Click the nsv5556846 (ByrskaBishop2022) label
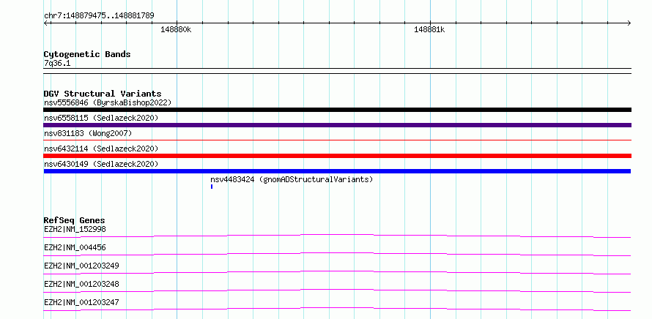 (108, 102)
